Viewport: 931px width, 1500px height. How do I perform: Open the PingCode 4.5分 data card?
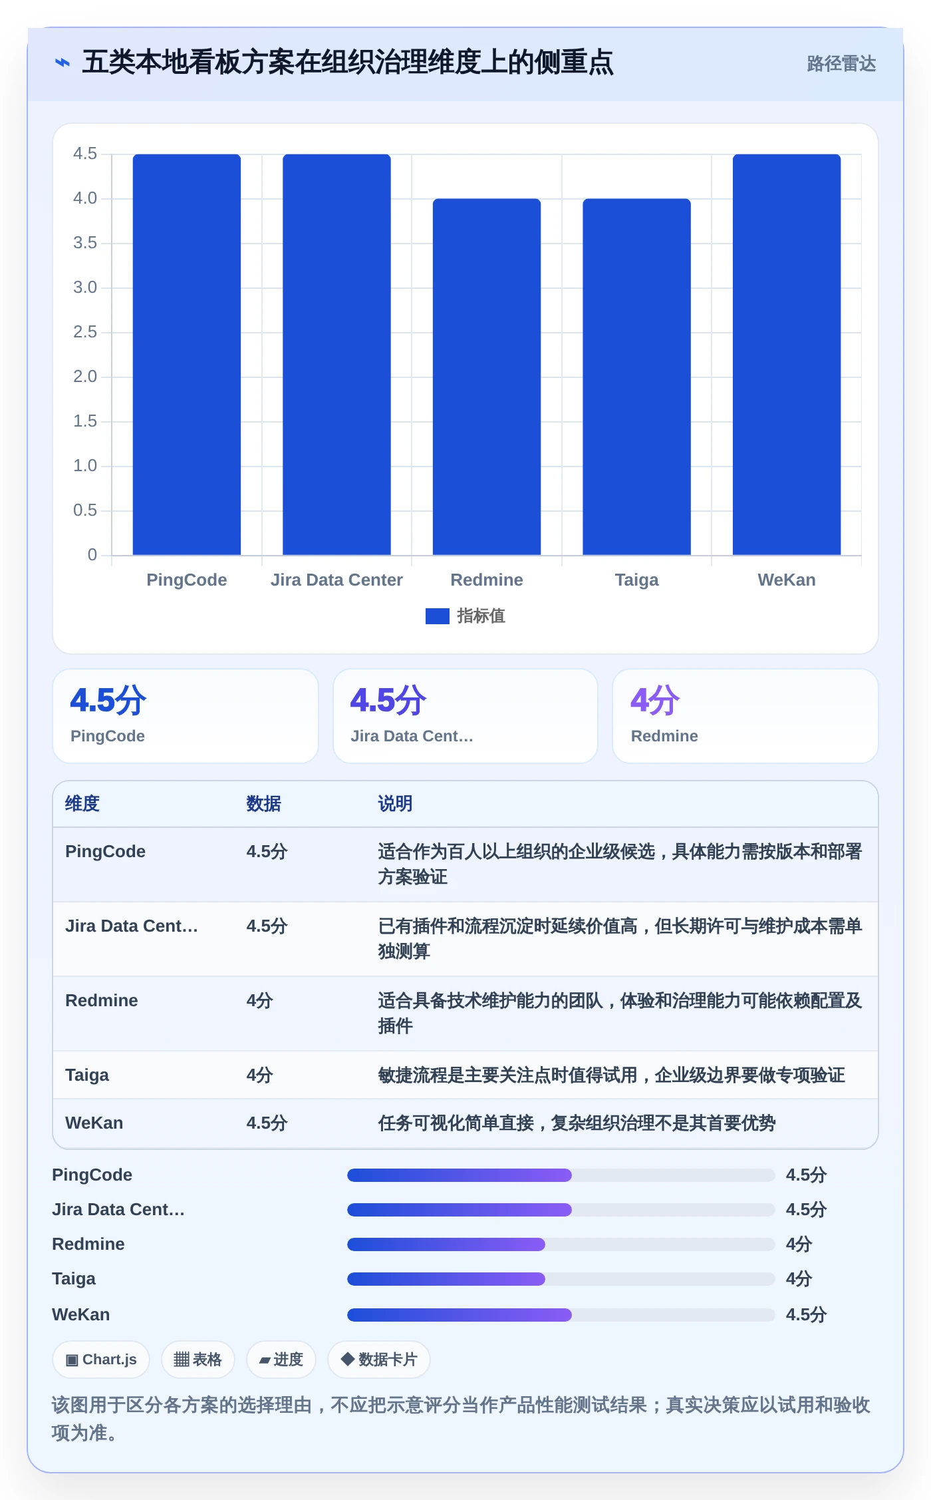pyautogui.click(x=186, y=716)
